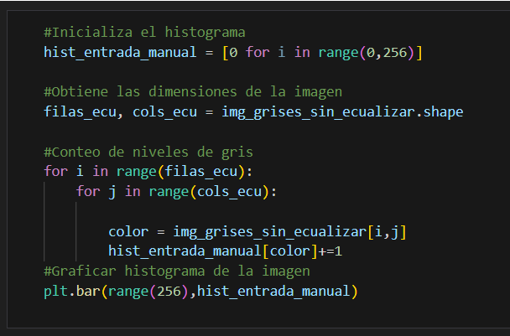The image size is (510, 336).
Task: Click 'range(cols_ecu)' in the inner loop
Action: [x=209, y=191]
